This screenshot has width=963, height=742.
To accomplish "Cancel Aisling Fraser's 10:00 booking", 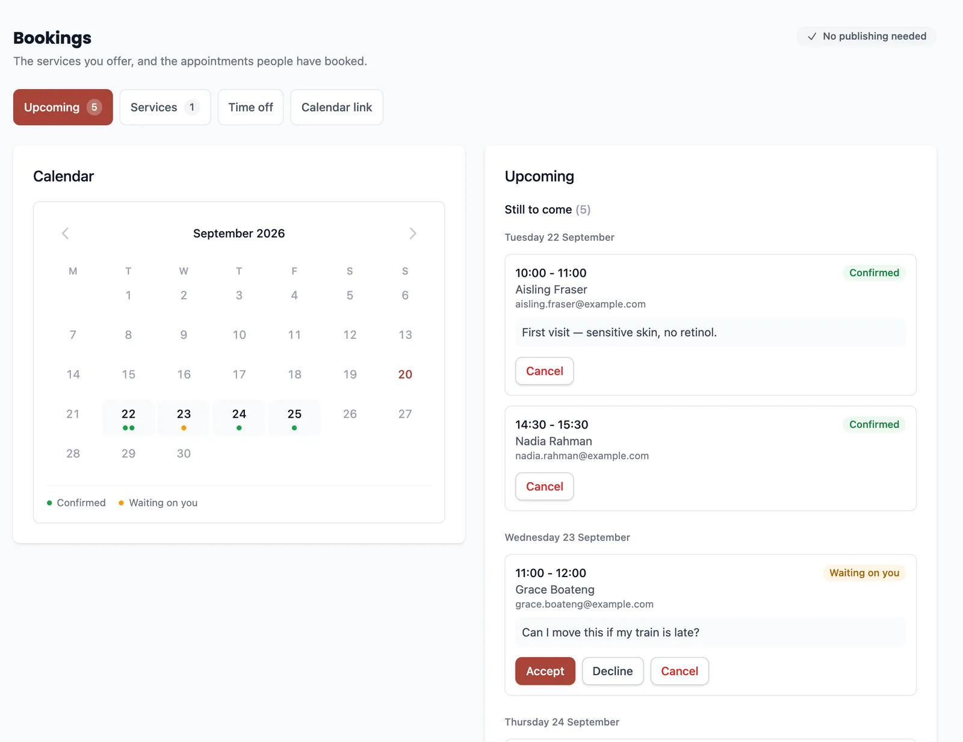I will 545,371.
